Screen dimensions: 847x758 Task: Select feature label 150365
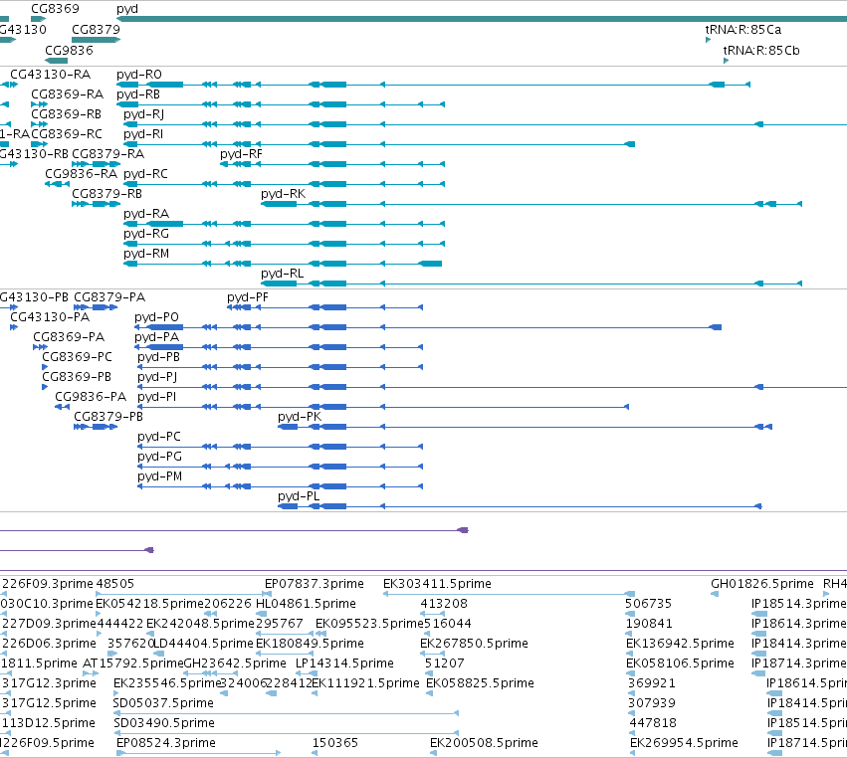click(335, 742)
